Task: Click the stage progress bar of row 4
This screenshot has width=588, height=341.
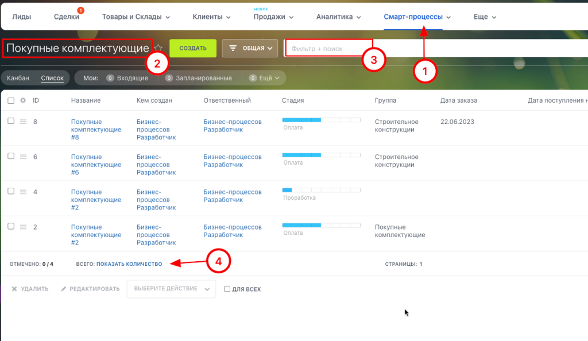Action: tap(321, 189)
